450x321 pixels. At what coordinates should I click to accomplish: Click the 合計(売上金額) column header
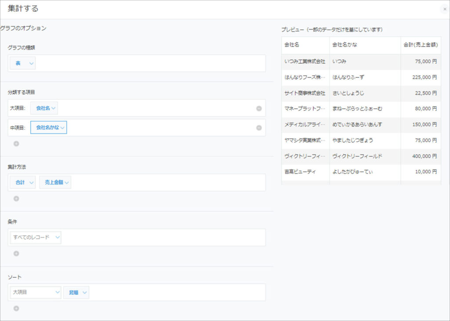pos(421,45)
